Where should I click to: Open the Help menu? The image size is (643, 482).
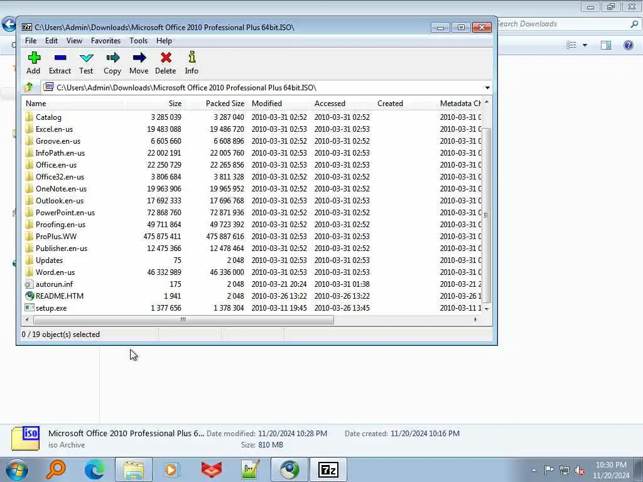pos(164,41)
